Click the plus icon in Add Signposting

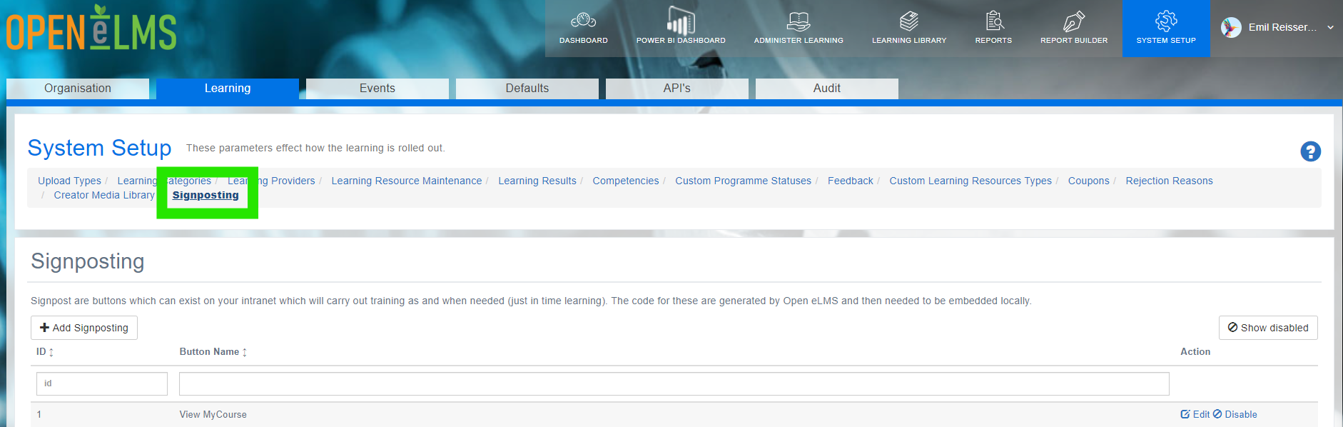point(44,328)
